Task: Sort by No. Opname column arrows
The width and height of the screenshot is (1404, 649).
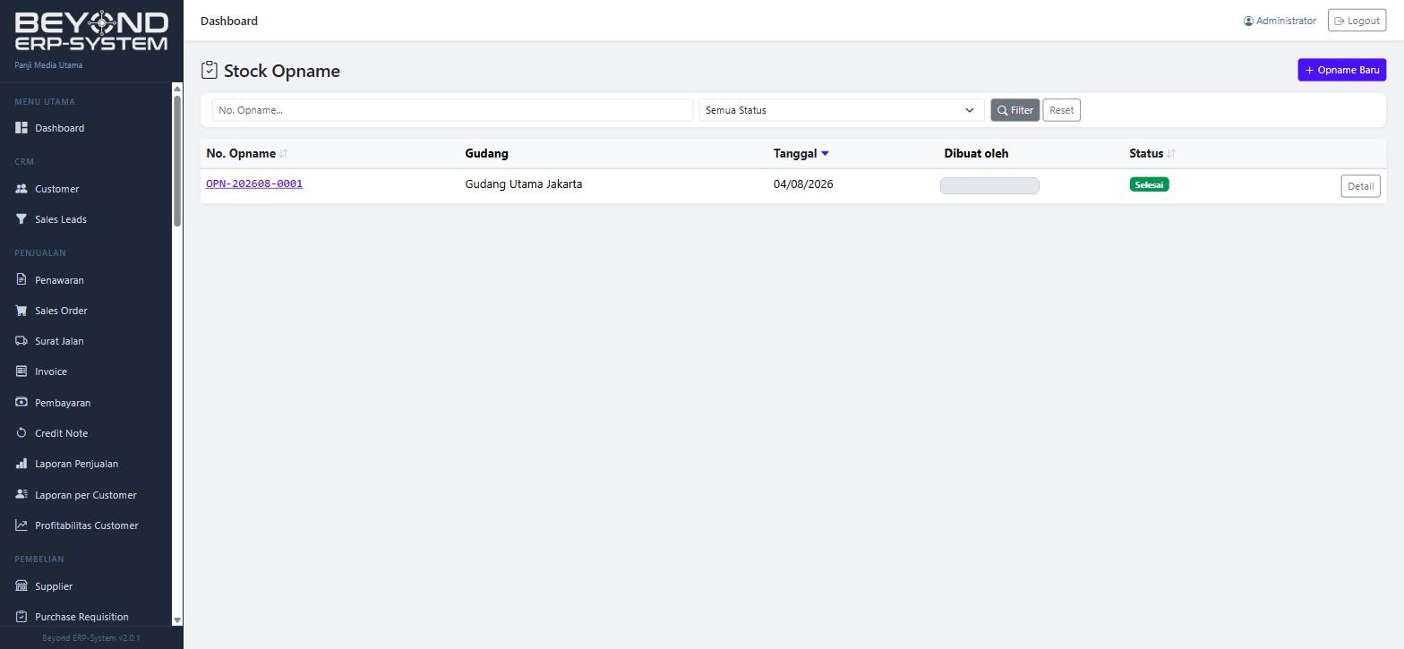Action: click(x=284, y=153)
